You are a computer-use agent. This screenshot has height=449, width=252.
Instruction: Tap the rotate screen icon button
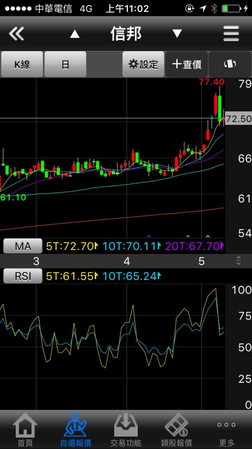click(230, 64)
